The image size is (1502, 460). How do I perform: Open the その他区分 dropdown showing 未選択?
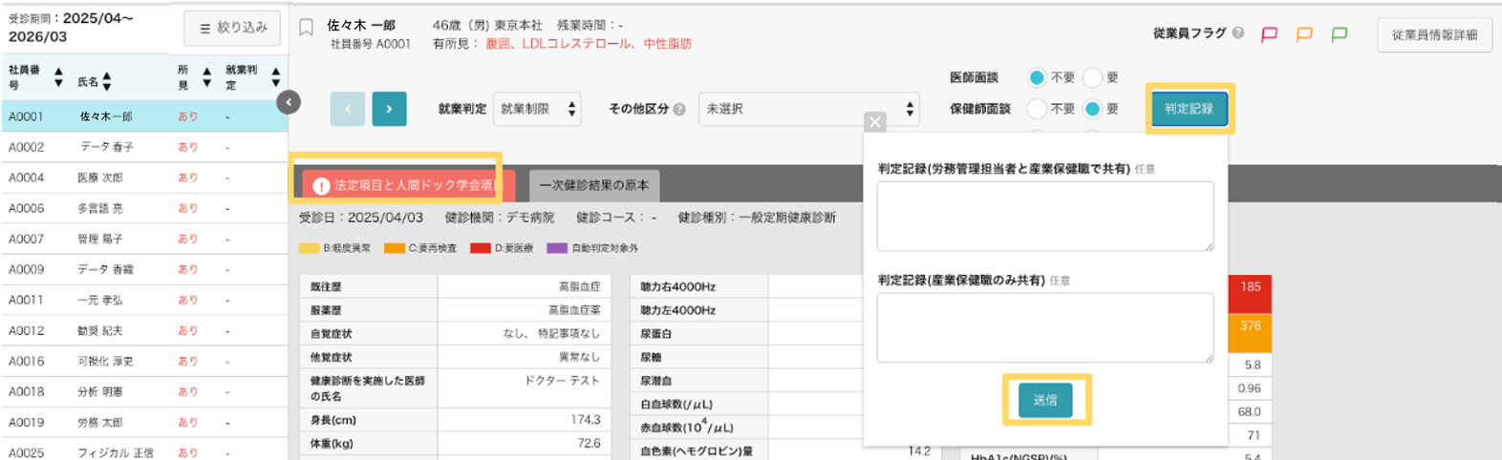pos(809,109)
